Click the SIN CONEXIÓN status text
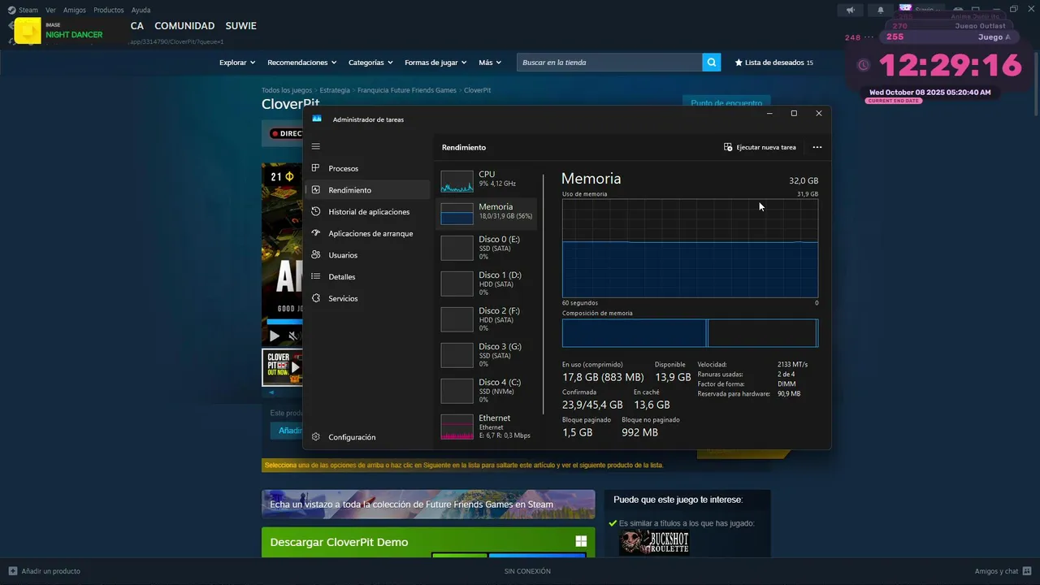 click(527, 571)
